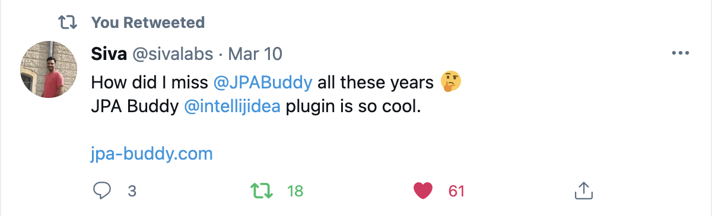712x216 pixels.
Task: Open the @sivalabs handle profile
Action: (x=171, y=55)
